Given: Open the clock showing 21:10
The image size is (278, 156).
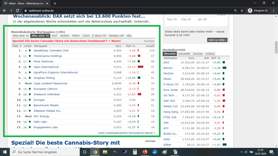Looking at the screenshot, I should [x=260, y=152].
